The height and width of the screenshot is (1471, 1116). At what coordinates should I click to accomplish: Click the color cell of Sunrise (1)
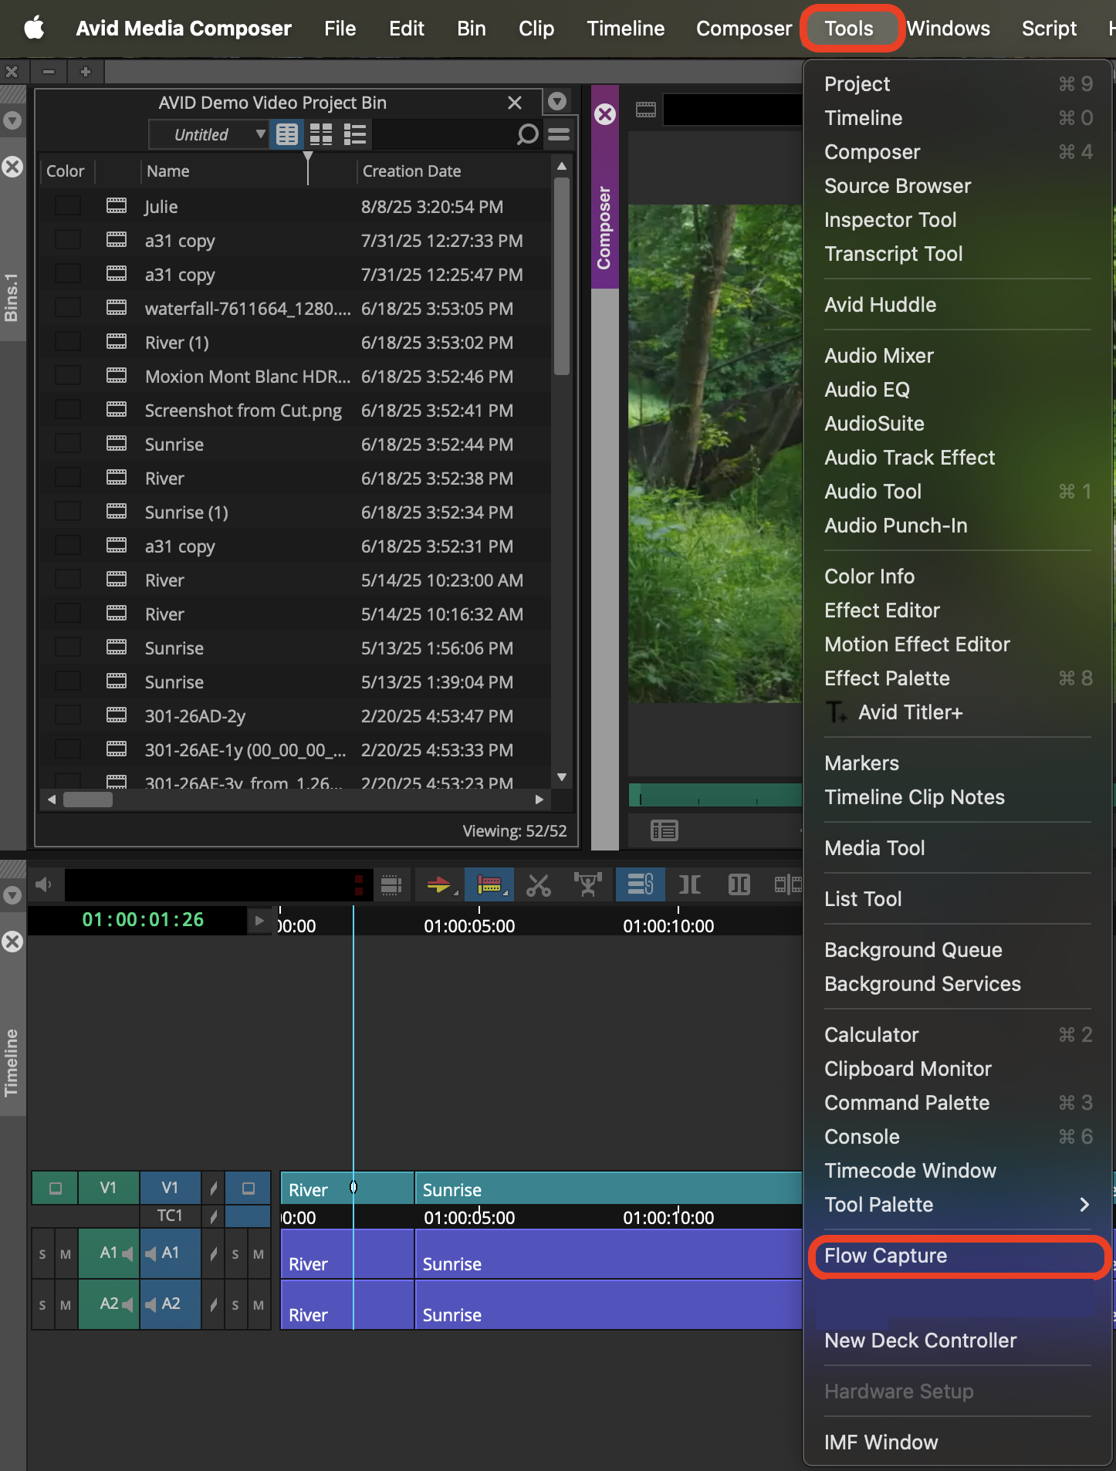68,512
